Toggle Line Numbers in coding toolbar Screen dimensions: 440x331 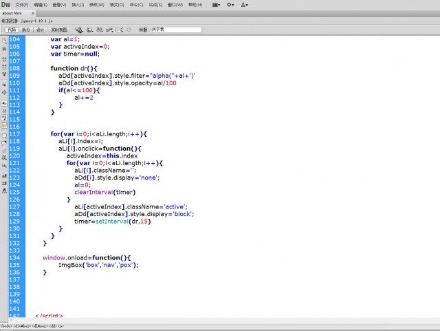4,103
